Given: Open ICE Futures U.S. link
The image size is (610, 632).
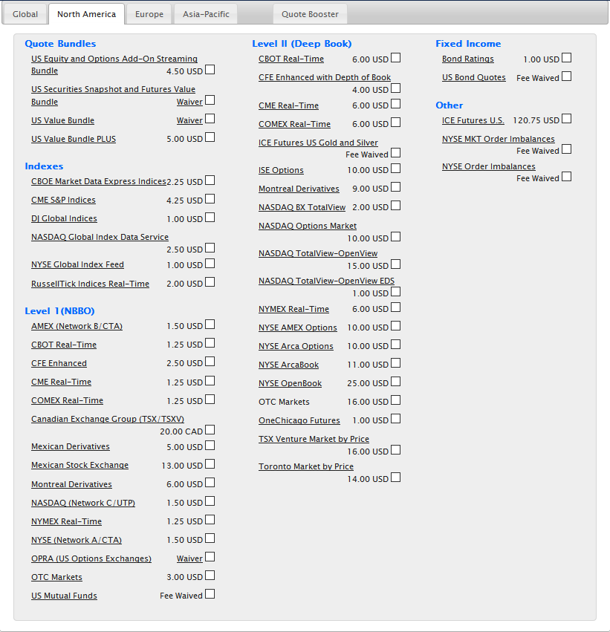Looking at the screenshot, I should pos(473,120).
